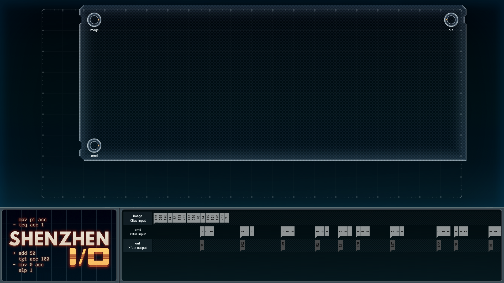
Task: Click the image XBus pin on the board
Action: click(x=94, y=20)
